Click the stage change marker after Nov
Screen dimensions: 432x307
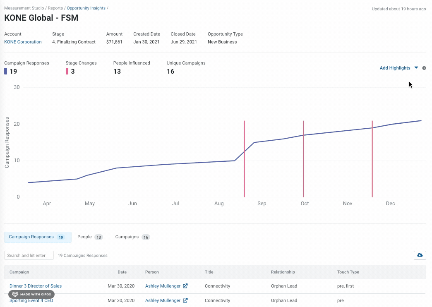(x=372, y=159)
